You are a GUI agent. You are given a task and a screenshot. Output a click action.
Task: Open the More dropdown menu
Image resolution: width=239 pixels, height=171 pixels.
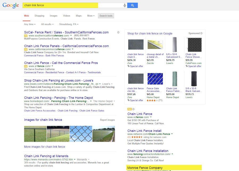[x=91, y=16]
